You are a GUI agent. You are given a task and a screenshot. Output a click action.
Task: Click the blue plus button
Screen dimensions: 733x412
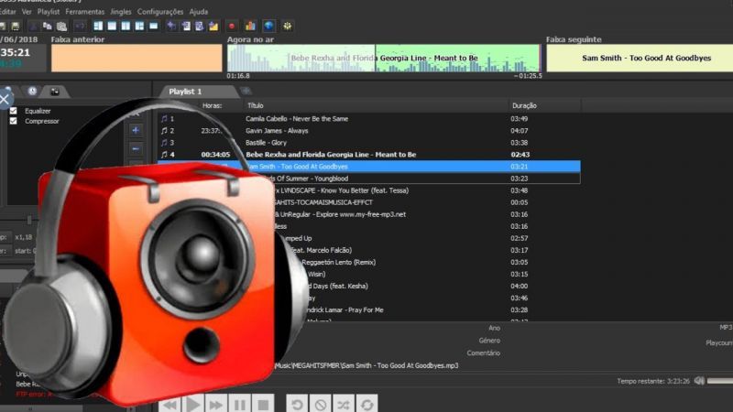136,130
